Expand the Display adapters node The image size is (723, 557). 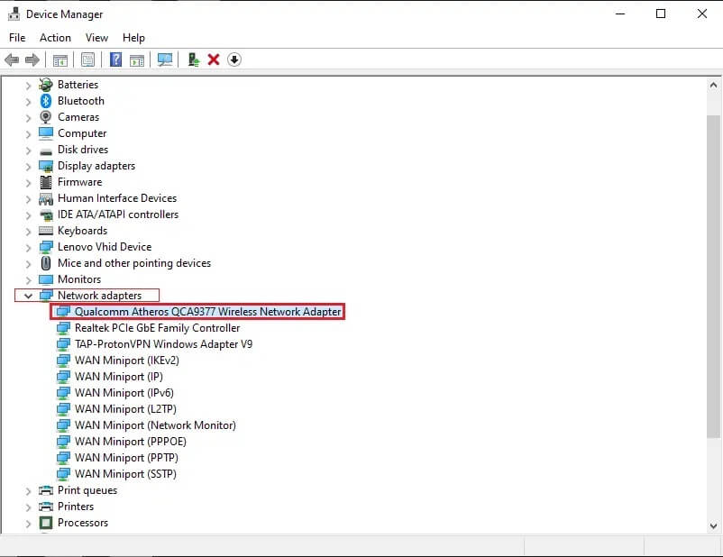coord(28,167)
